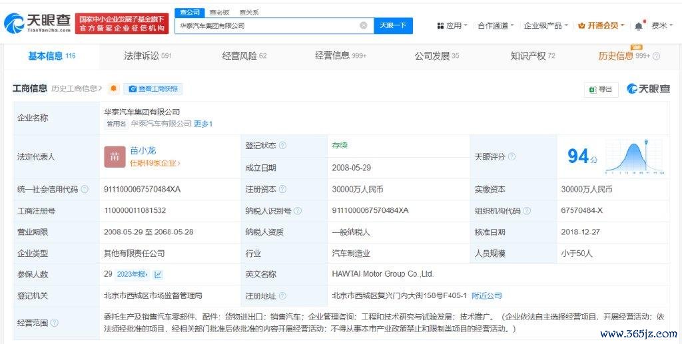Click the 苗 avatar of the legal representative
682x344 pixels.
pyautogui.click(x=115, y=157)
